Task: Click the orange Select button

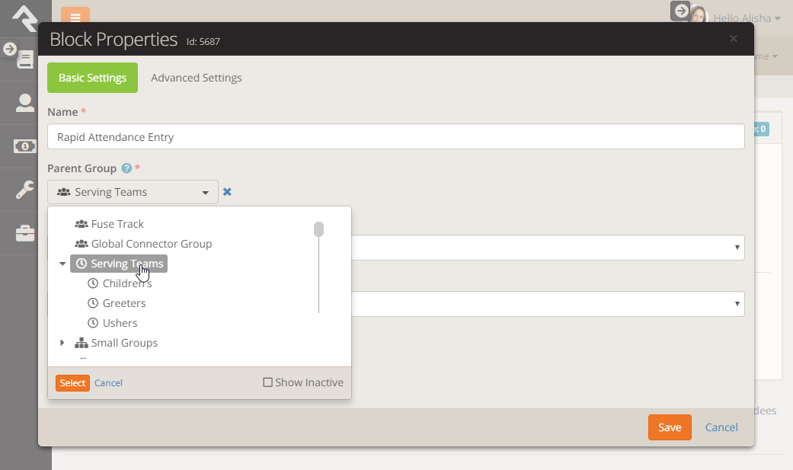Action: [72, 382]
